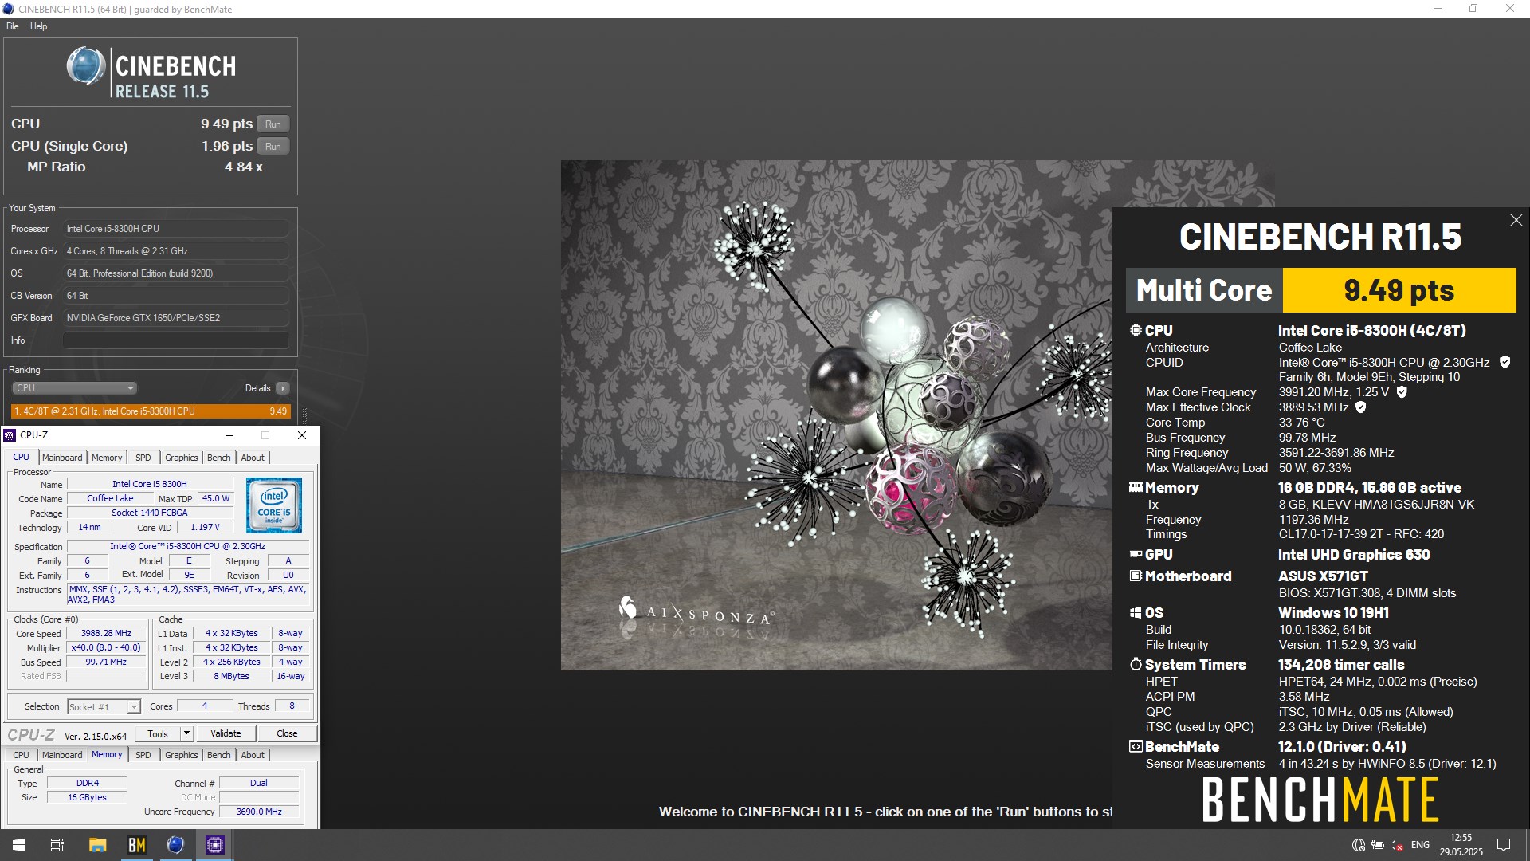Click the Multiplier value x40.0
Image resolution: width=1530 pixels, height=861 pixels.
click(x=106, y=648)
